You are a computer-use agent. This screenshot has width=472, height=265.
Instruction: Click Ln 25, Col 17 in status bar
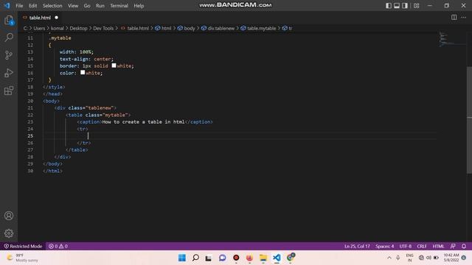357,246
